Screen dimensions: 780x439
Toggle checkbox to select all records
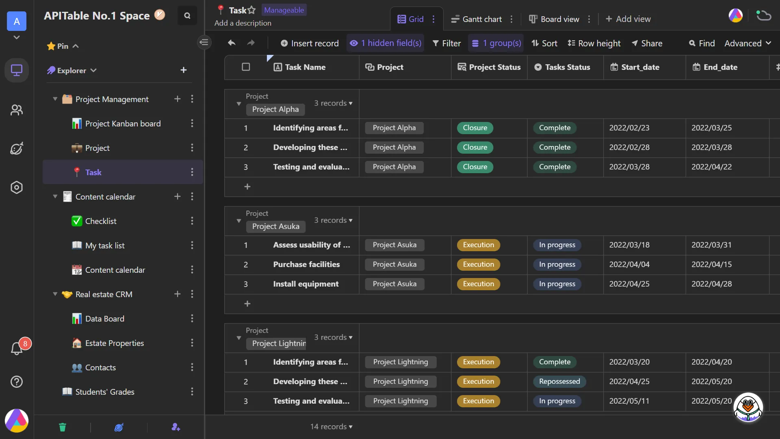pyautogui.click(x=246, y=67)
